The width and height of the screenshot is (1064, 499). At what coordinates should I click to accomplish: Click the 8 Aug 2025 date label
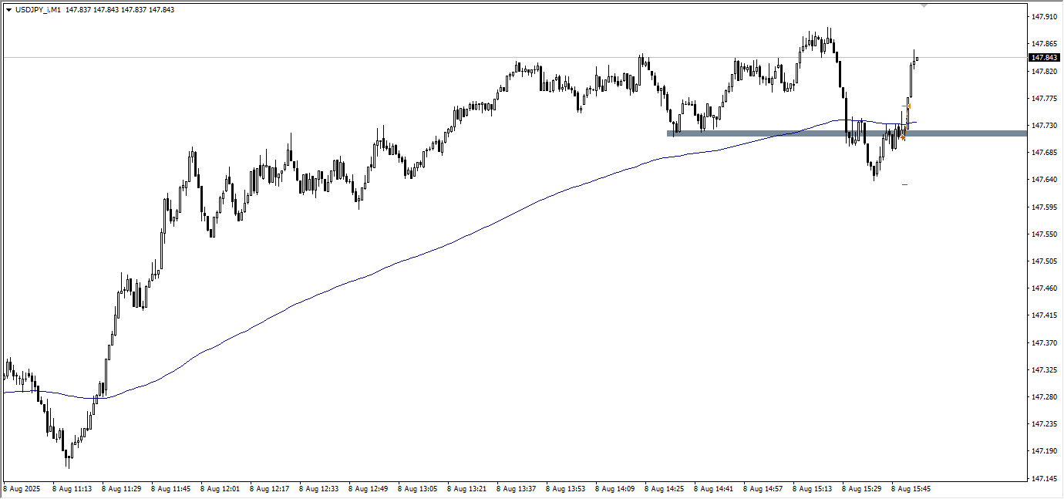(x=22, y=489)
